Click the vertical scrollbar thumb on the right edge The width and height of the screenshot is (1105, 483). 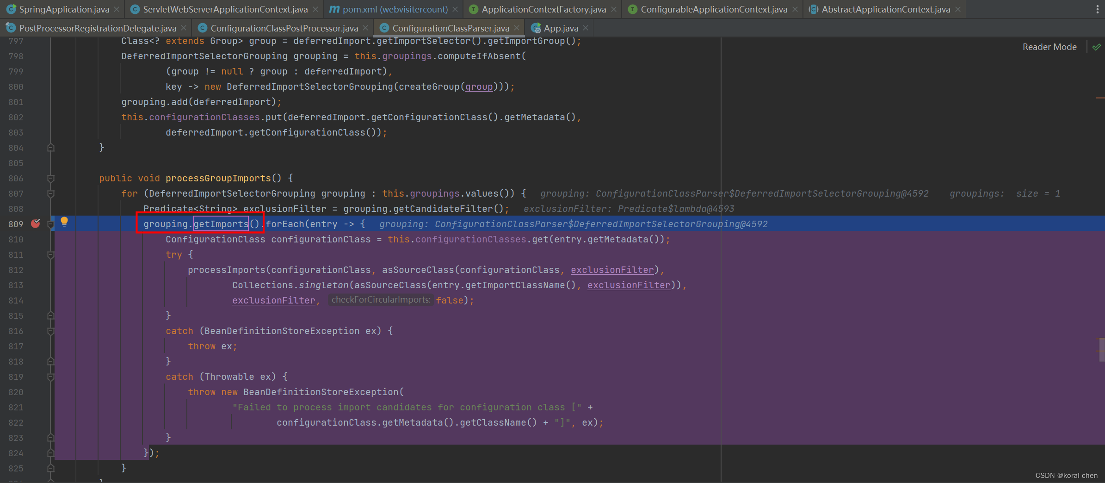tap(1102, 350)
